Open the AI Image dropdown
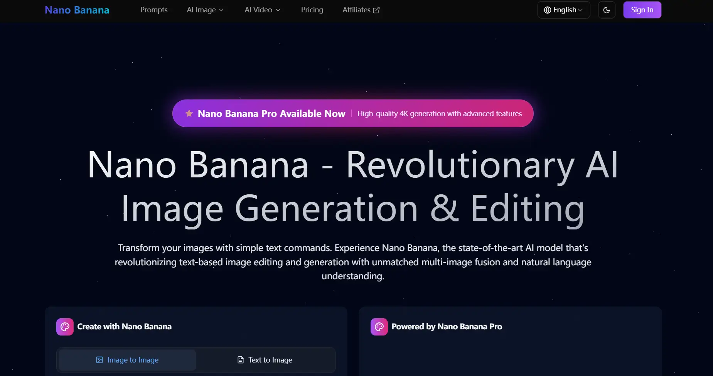 [x=205, y=10]
